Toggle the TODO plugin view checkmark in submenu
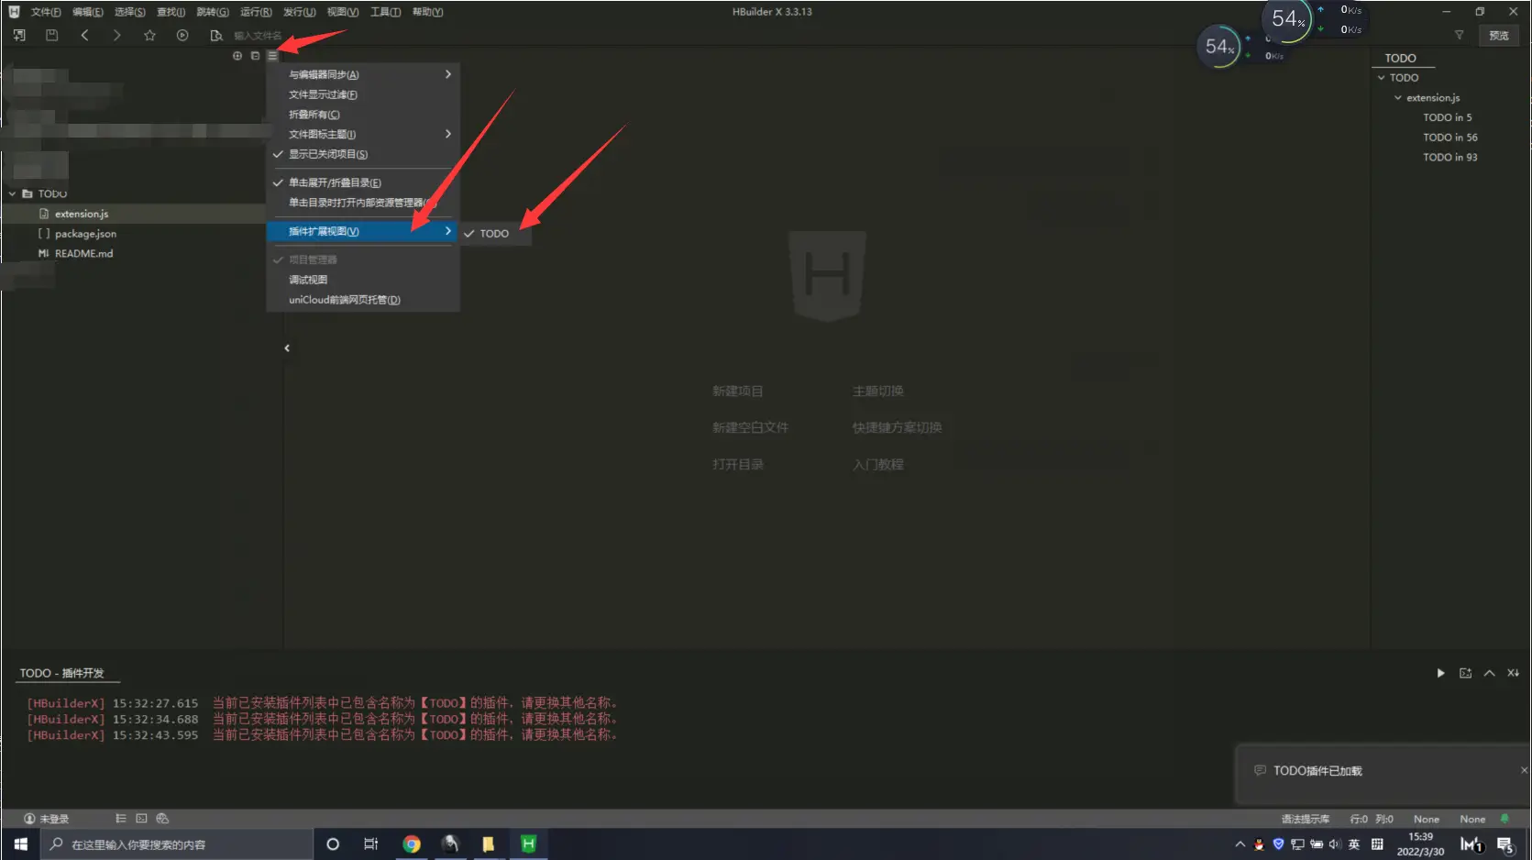The image size is (1532, 860). [495, 234]
